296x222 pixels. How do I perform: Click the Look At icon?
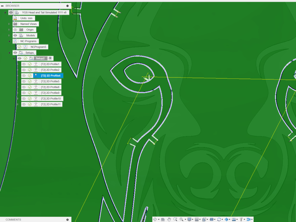click(x=163, y=219)
